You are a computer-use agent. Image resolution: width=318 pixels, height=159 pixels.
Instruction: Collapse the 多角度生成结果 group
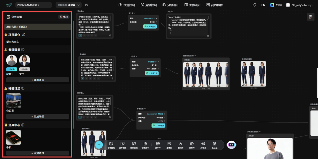point(260,132)
